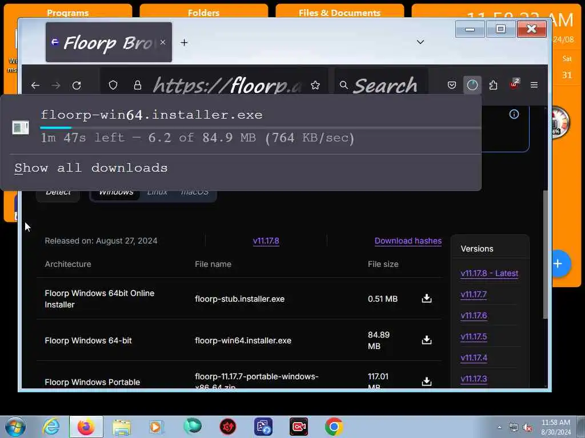Select version v11.17.4
The height and width of the screenshot is (438, 585).
[x=474, y=358]
